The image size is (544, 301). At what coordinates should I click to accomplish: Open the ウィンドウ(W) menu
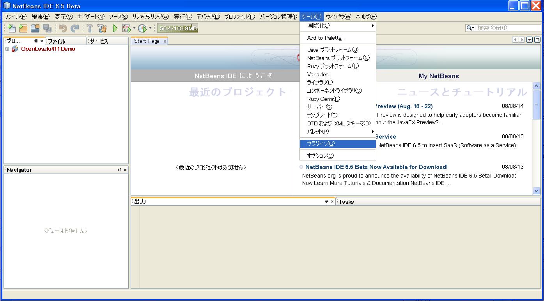338,17
